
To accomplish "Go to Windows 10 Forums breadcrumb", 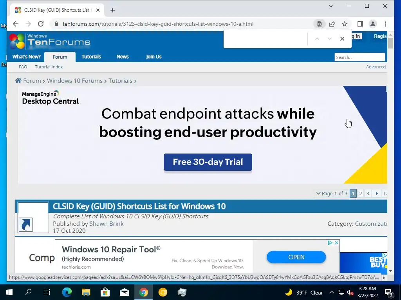I will click(x=75, y=81).
